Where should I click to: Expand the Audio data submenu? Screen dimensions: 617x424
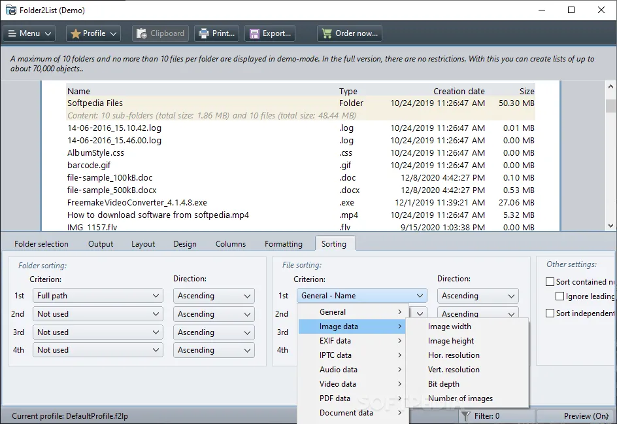(354, 370)
